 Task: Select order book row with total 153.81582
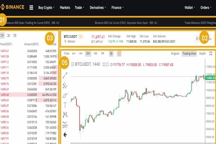[x=29, y=139]
